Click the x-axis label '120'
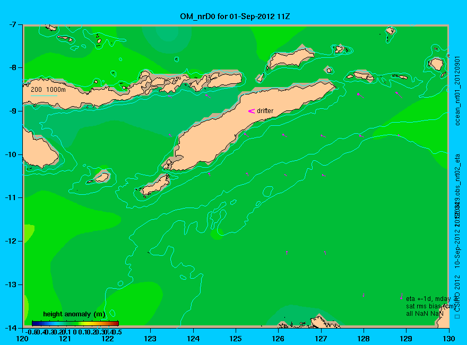 pyautogui.click(x=22, y=339)
